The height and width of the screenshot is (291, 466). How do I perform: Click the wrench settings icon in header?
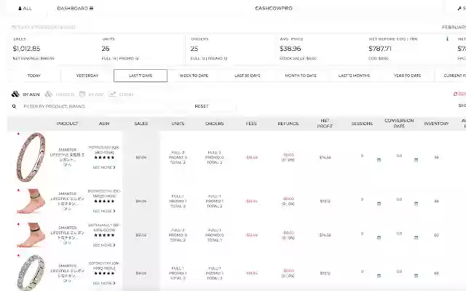click(459, 8)
